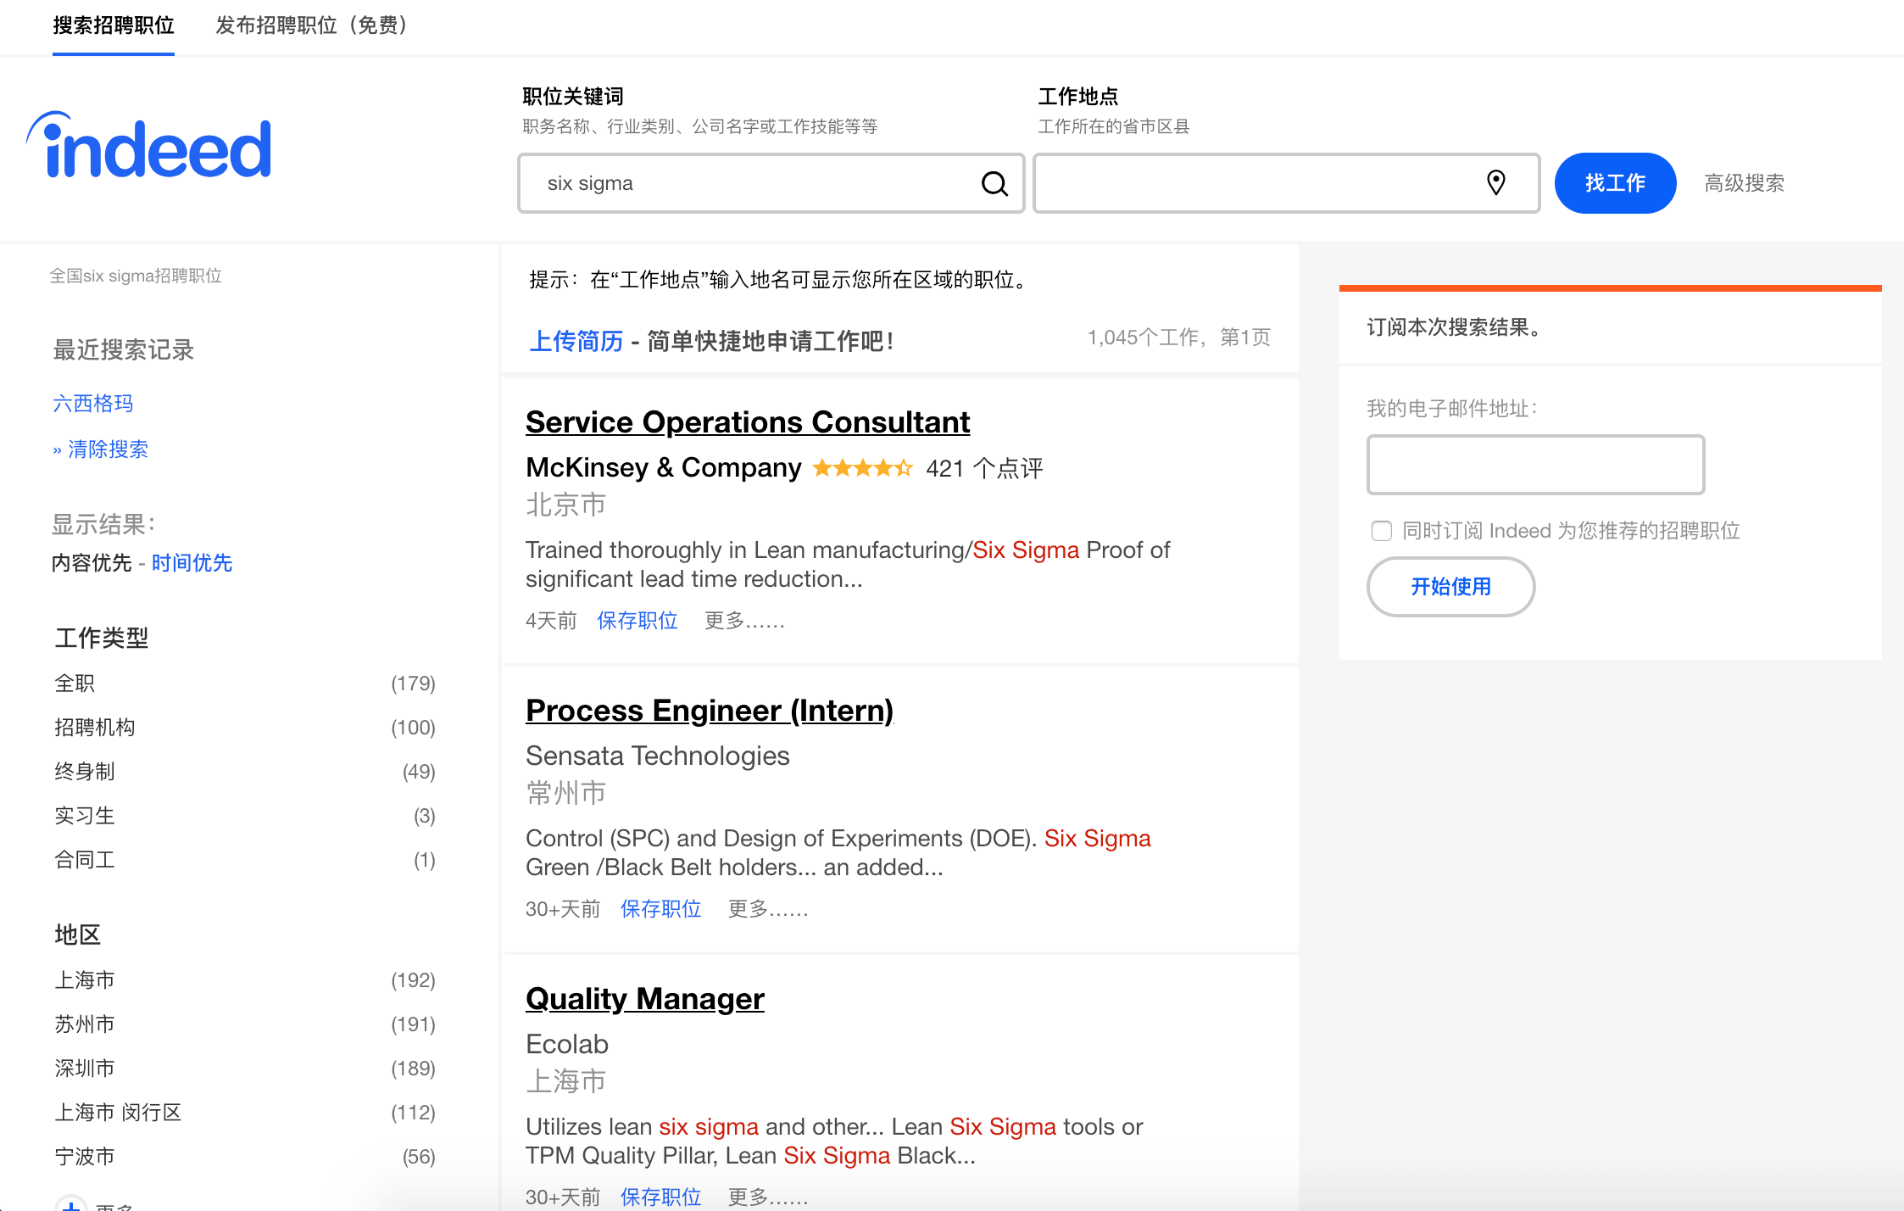
Task: Click the Indeed logo
Action: [150, 146]
